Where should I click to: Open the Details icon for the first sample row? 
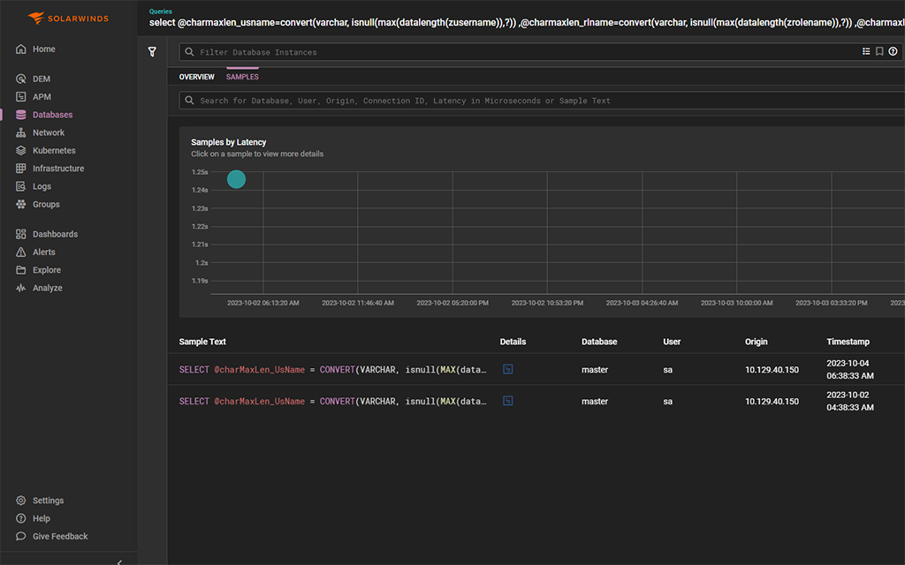click(507, 369)
